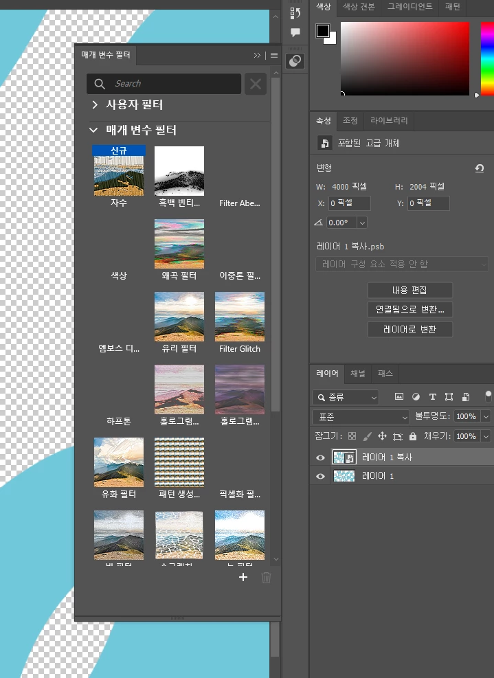The image size is (494, 678).
Task: Filter layers by type layer T icon
Action: coord(432,396)
